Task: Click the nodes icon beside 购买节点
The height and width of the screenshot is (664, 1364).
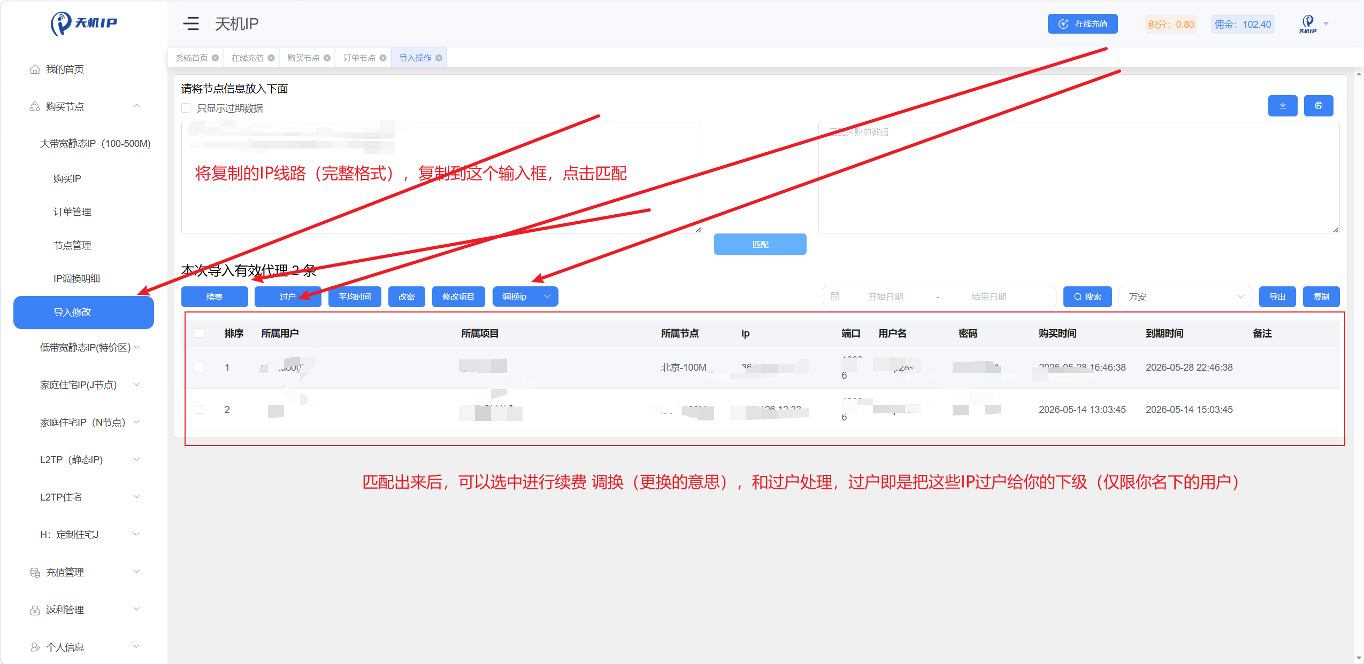Action: [x=35, y=107]
